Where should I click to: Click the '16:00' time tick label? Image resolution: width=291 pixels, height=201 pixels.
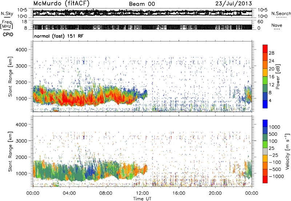tap(179, 193)
